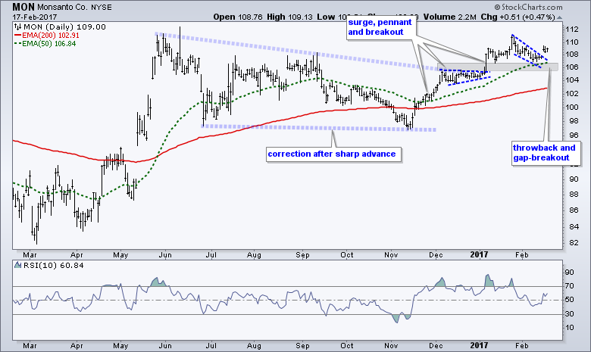Click the 'High 109.13' value
This screenshot has height=352, width=591.
click(290, 17)
